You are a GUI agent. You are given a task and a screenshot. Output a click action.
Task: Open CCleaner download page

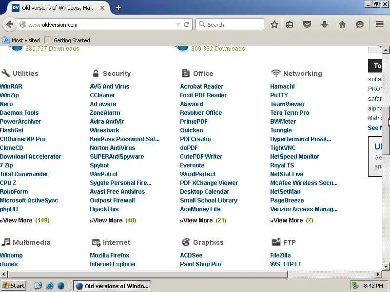[x=102, y=95]
